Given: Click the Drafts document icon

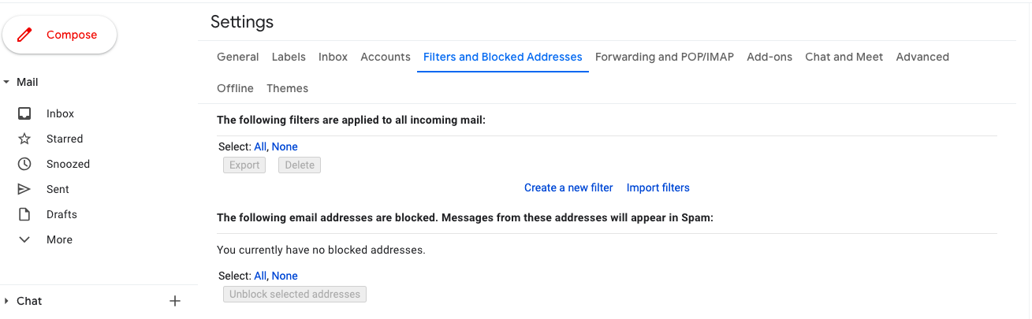Looking at the screenshot, I should click(x=24, y=214).
